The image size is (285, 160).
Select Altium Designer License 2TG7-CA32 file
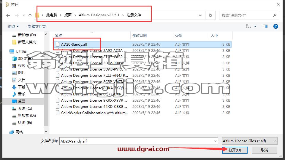(x=143, y=57)
